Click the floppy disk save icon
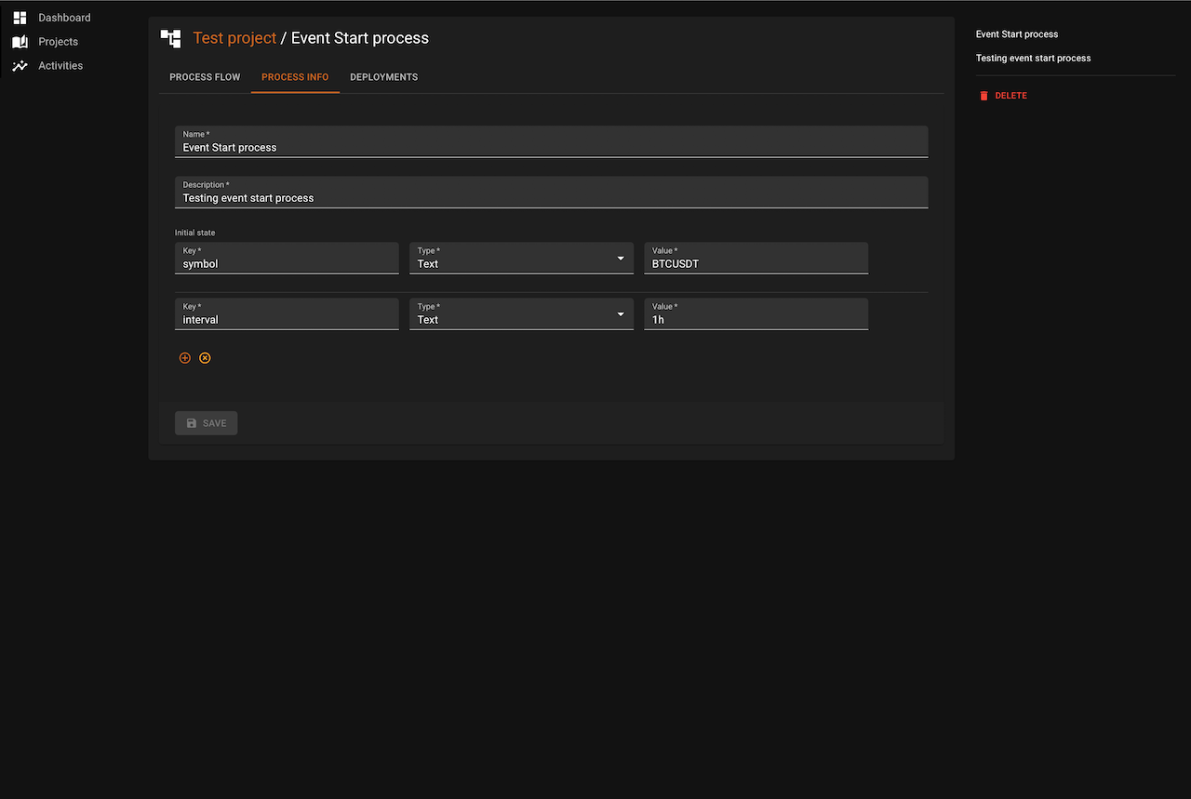Screen dimensions: 1191x799 click(192, 423)
